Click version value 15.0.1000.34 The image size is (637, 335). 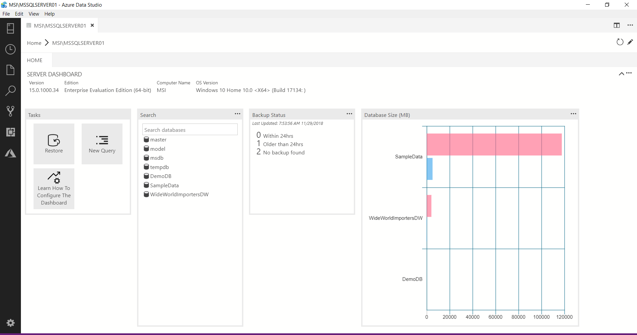tap(44, 90)
